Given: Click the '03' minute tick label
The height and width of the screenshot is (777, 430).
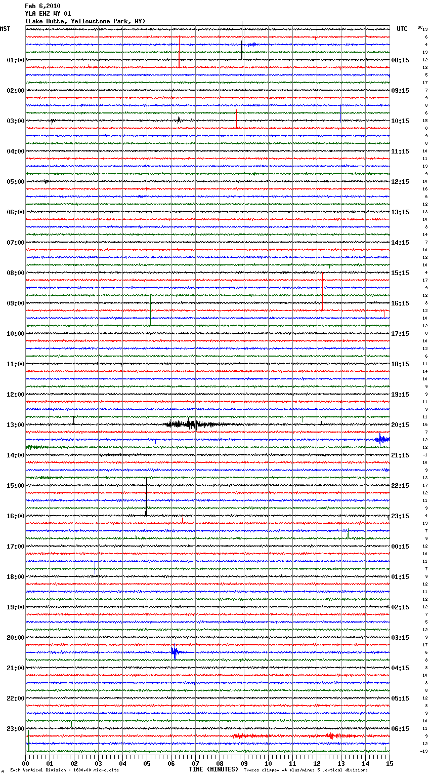Looking at the screenshot, I should tap(98, 763).
